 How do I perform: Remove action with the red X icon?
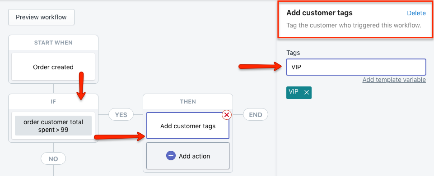pos(227,115)
